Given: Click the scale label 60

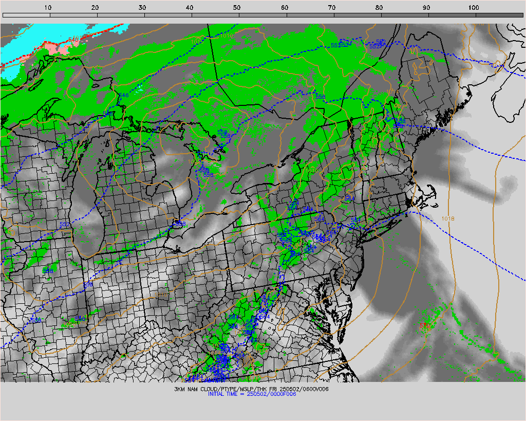Looking at the screenshot, I should pos(285,7).
